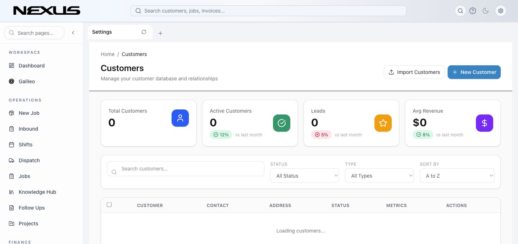The width and height of the screenshot is (518, 244).
Task: Click Customers breadcrumb text
Action: [134, 54]
